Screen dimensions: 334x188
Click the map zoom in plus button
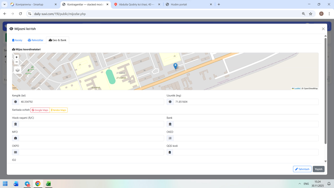17,57
